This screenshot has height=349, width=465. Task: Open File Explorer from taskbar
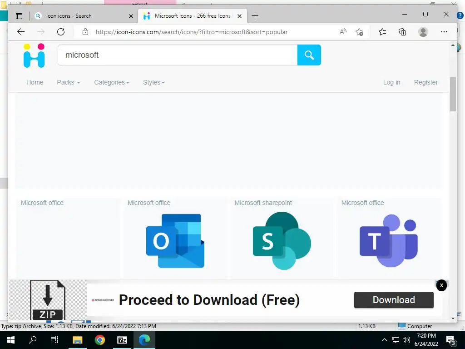[77, 340]
